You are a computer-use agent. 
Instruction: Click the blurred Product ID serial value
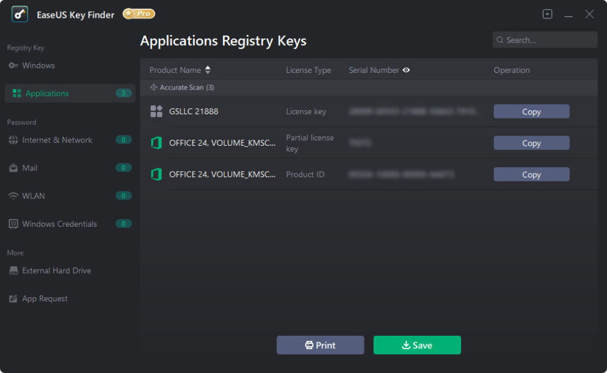point(401,174)
